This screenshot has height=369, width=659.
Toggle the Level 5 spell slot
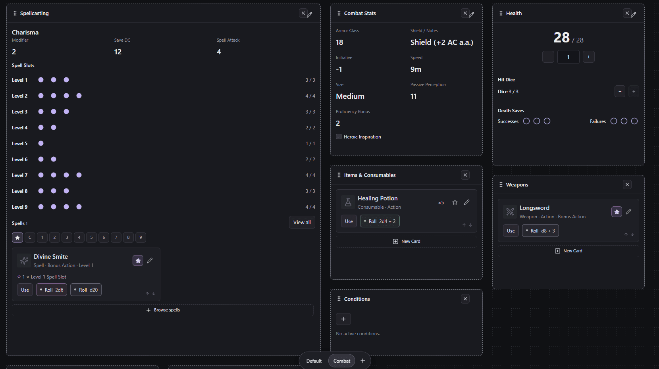(41, 143)
